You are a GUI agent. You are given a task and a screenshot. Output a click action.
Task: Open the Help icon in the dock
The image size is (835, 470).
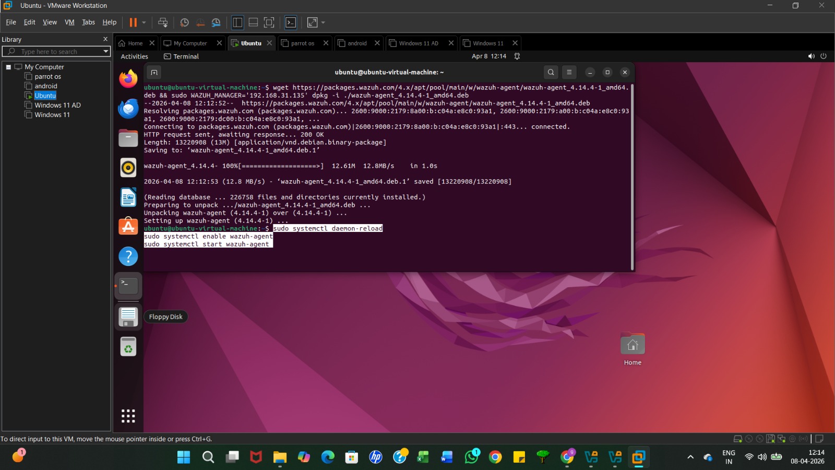[128, 256]
